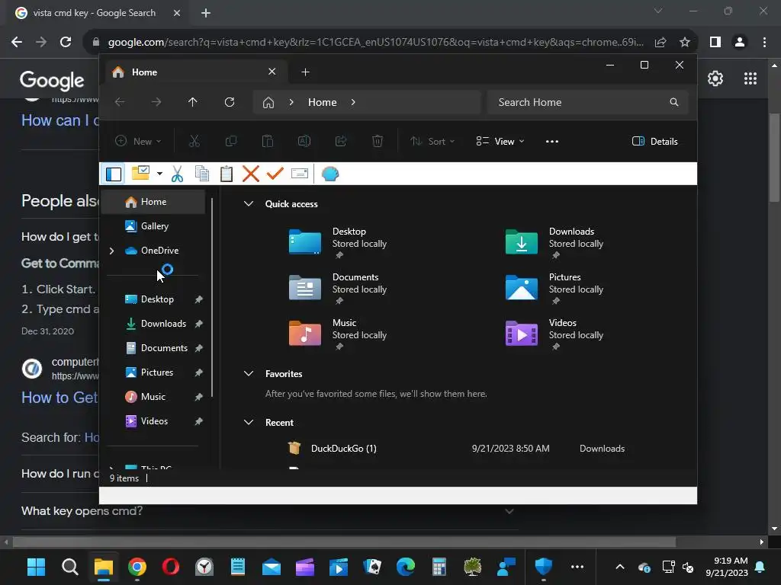Click the orange checkmark icon
This screenshot has height=585, width=781.
pyautogui.click(x=275, y=174)
